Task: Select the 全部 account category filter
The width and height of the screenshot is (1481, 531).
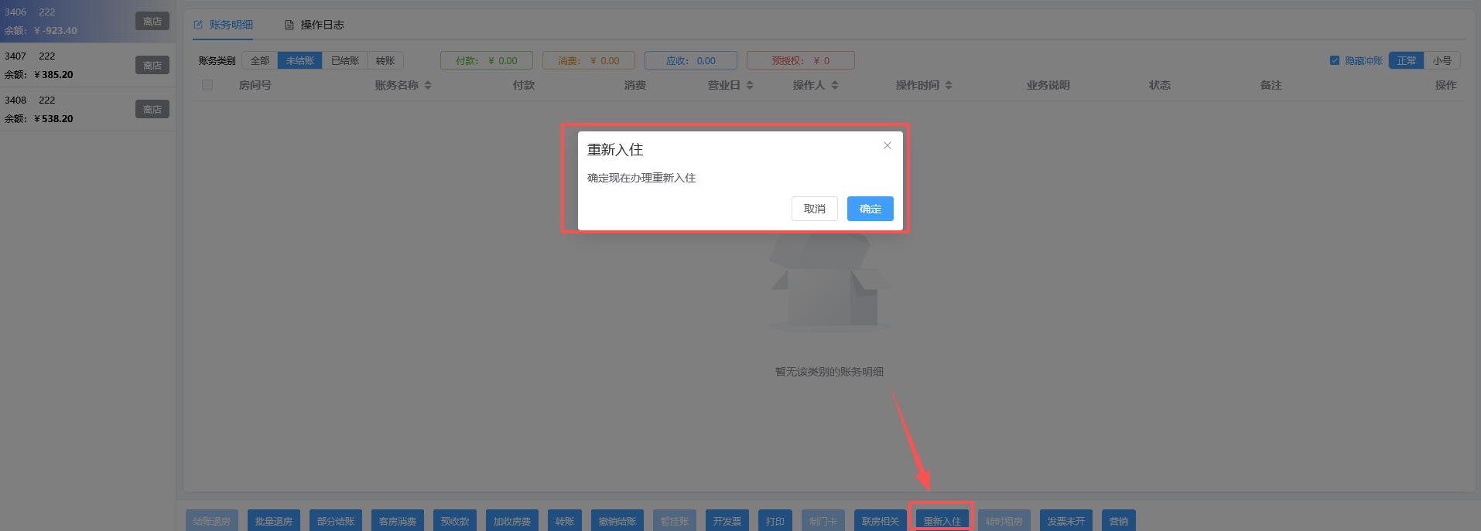Action: (260, 60)
